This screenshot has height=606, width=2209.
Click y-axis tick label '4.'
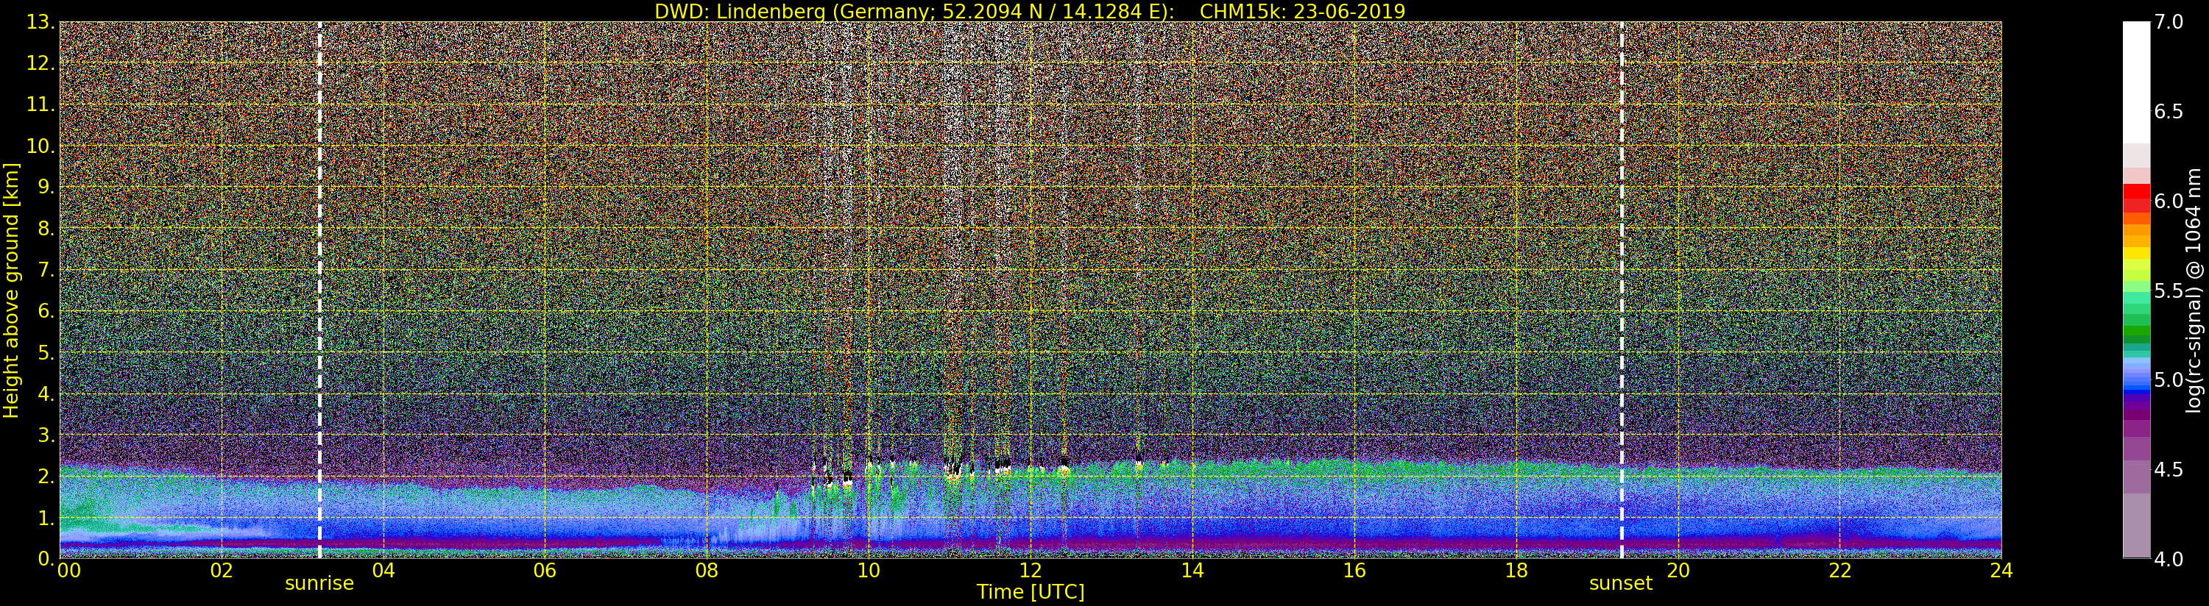click(46, 393)
